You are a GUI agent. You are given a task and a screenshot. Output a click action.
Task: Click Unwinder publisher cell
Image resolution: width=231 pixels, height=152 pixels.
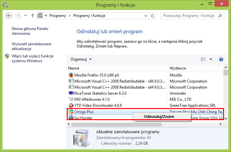pyautogui.click(x=178, y=93)
